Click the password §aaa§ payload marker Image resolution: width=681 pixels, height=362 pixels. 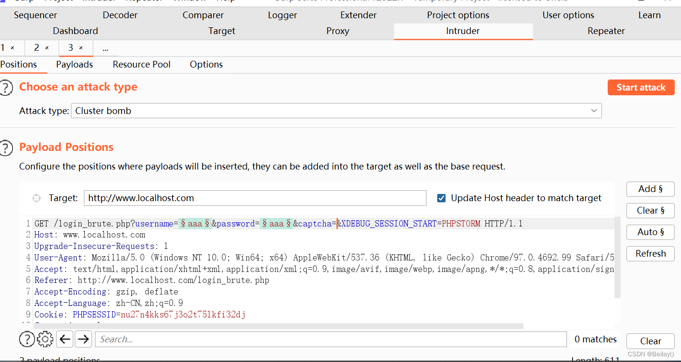click(x=277, y=224)
